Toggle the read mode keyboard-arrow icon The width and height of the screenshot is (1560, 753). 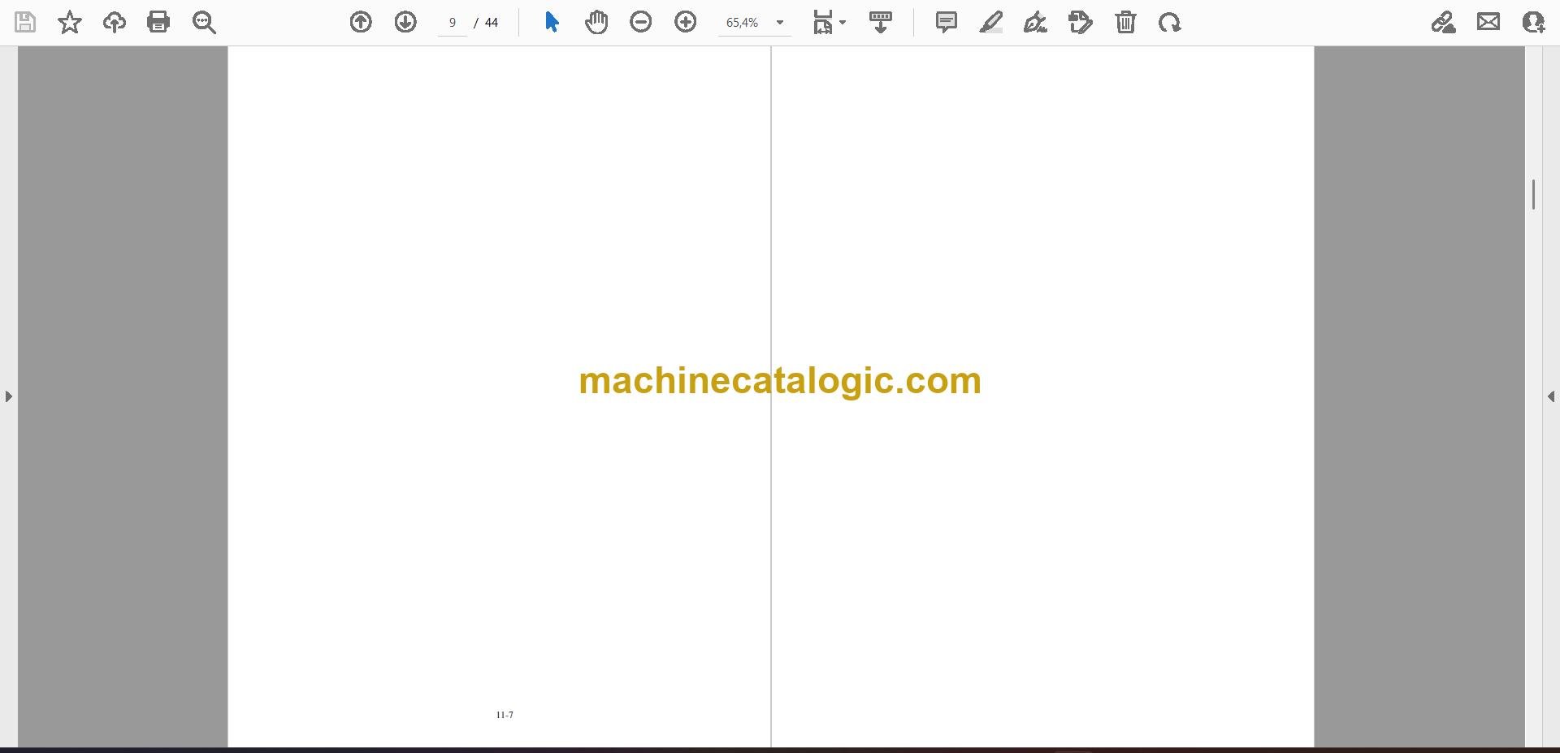[x=881, y=22]
